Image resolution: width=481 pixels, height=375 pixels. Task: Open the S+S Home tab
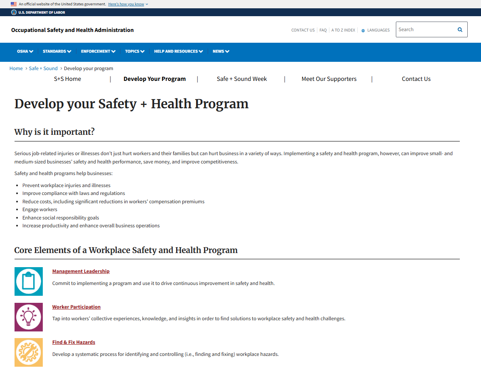pos(67,79)
